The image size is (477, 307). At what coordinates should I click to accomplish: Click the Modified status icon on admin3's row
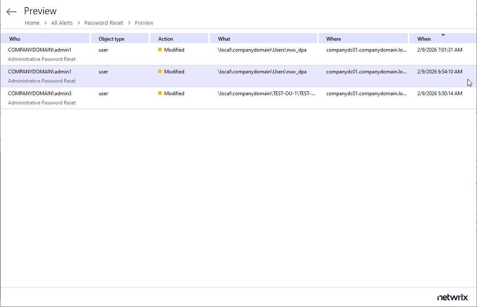[x=160, y=93]
